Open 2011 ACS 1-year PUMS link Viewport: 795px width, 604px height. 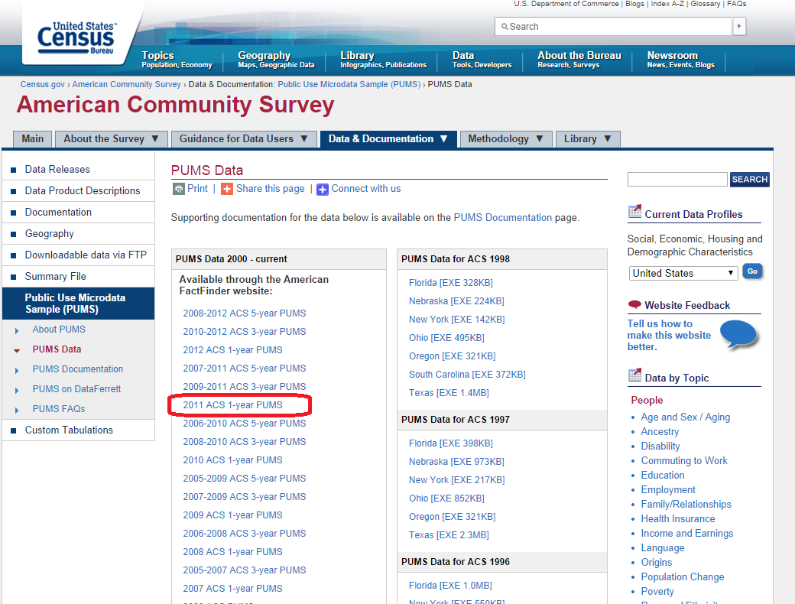point(232,404)
